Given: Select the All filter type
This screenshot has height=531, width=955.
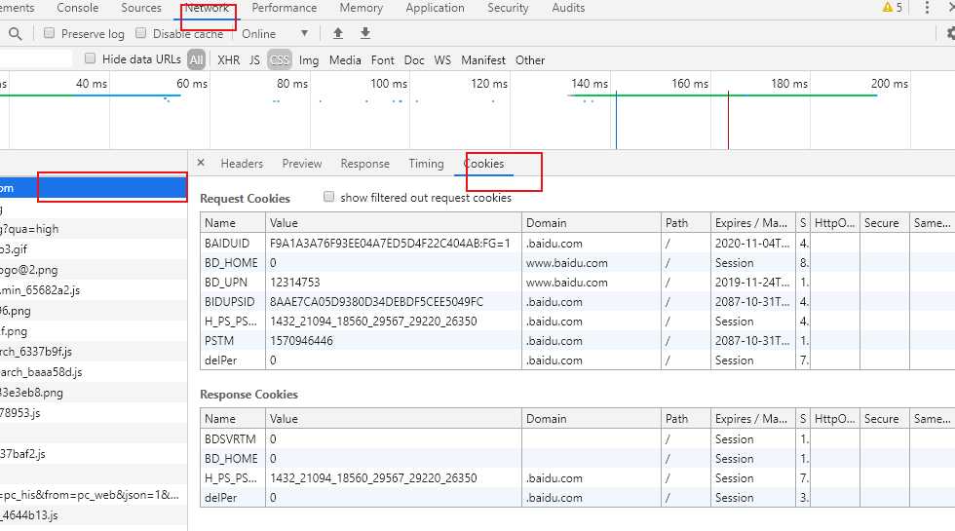Looking at the screenshot, I should (196, 59).
